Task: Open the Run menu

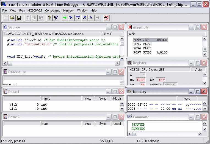Action: 22,10
